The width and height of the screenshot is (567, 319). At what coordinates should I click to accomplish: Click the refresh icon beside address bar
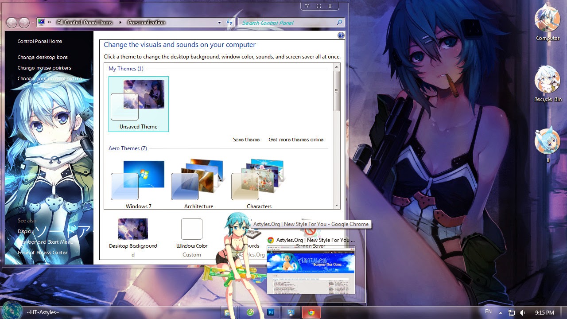pos(229,23)
